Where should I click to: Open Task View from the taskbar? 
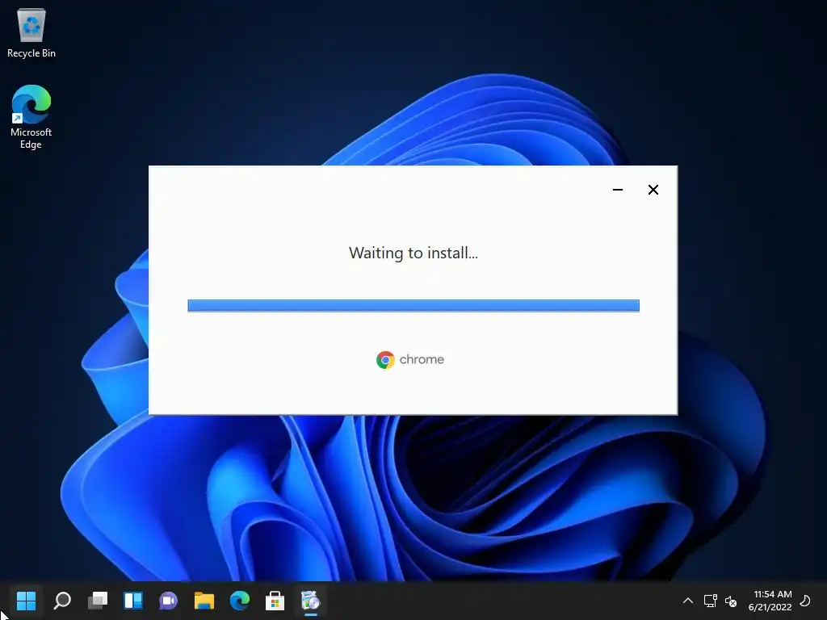(x=98, y=601)
